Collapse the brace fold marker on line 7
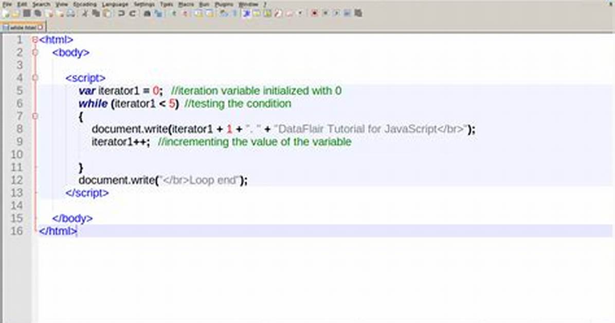This screenshot has width=615, height=323. pos(35,116)
